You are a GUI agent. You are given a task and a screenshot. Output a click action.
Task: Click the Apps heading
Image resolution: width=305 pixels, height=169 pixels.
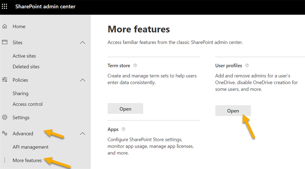(113, 129)
